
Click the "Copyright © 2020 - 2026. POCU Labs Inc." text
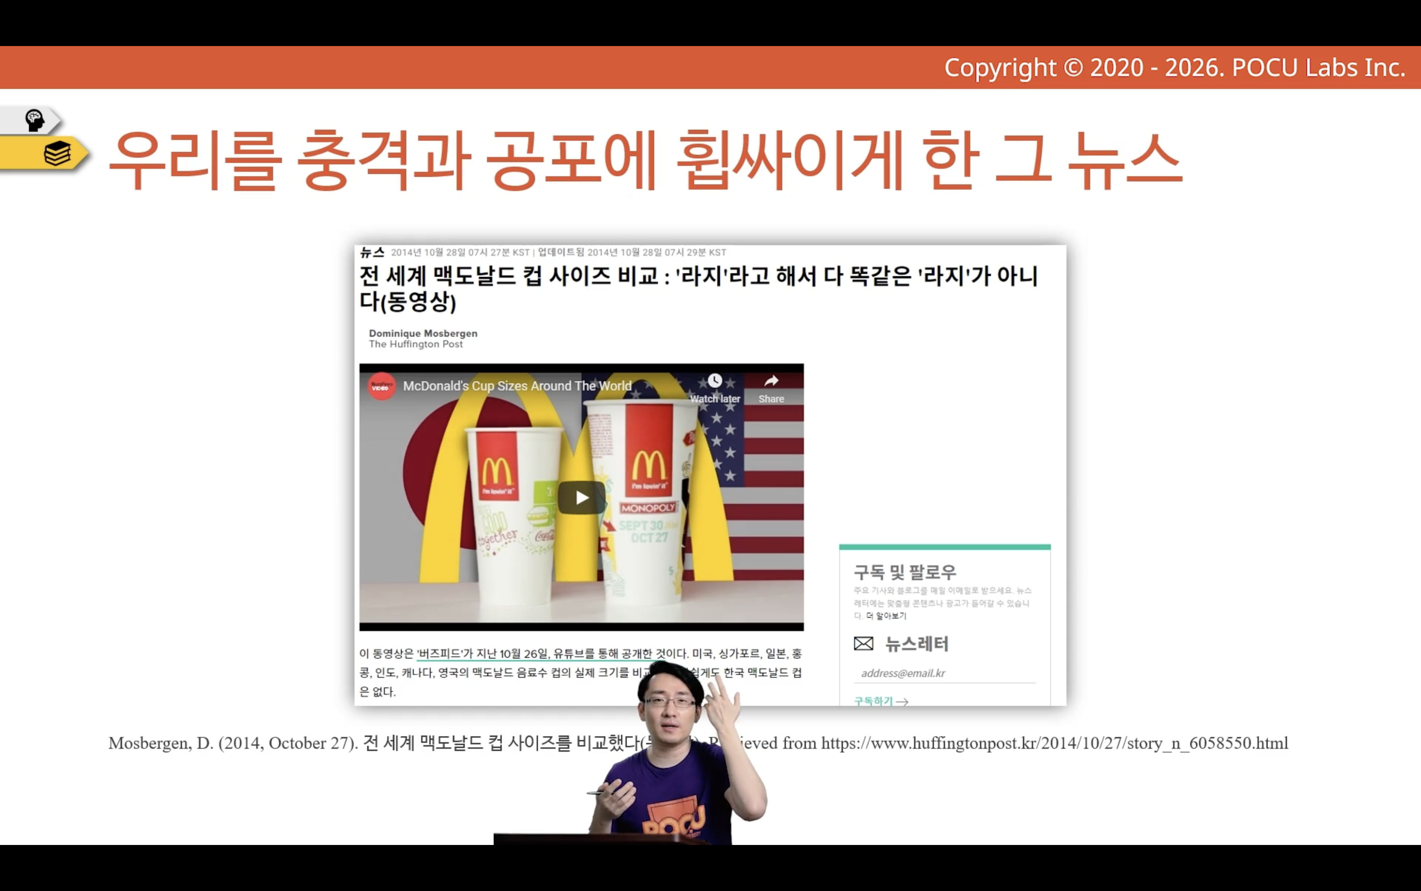[x=1175, y=68]
